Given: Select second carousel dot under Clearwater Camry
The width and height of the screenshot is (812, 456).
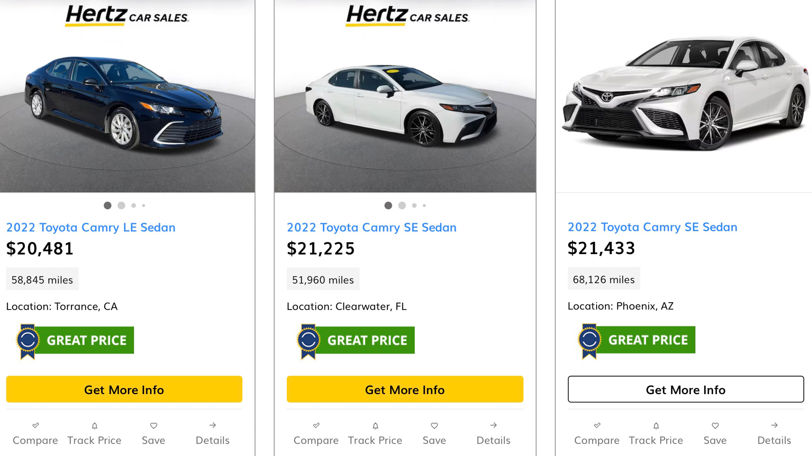Looking at the screenshot, I should point(402,206).
